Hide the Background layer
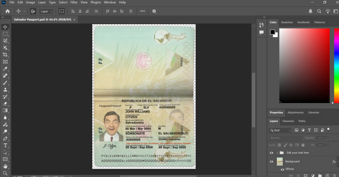 pos(271,162)
